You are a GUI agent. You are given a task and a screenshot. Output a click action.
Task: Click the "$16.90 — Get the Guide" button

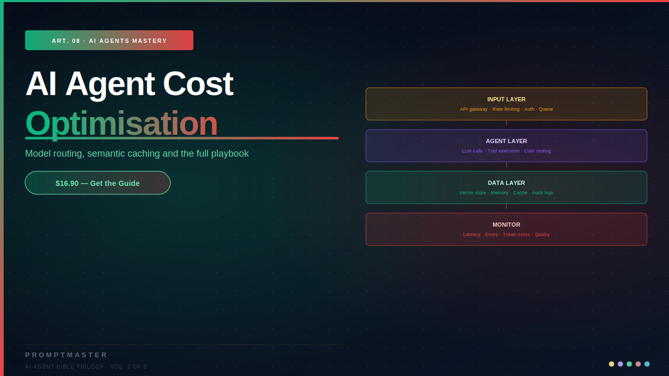[98, 183]
